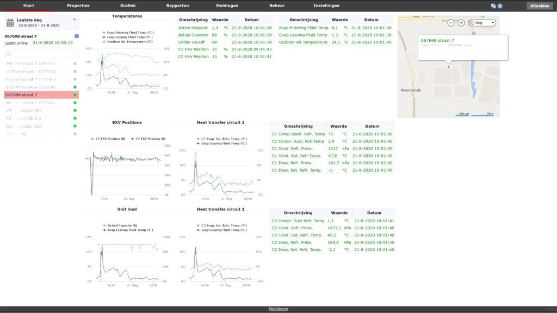The width and height of the screenshot is (557, 313).
Task: Click the Laatst online timestamp 21-8-2020 10:05:13
Action: [53, 42]
